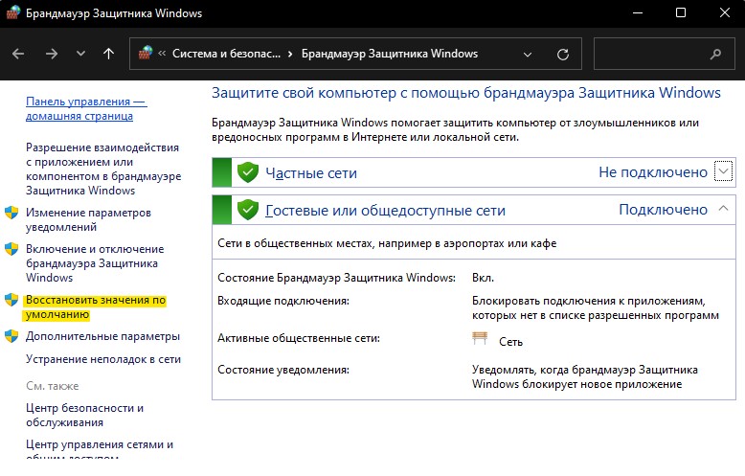745x476 pixels.
Task: Click the window title firewall icon
Action: [12, 12]
